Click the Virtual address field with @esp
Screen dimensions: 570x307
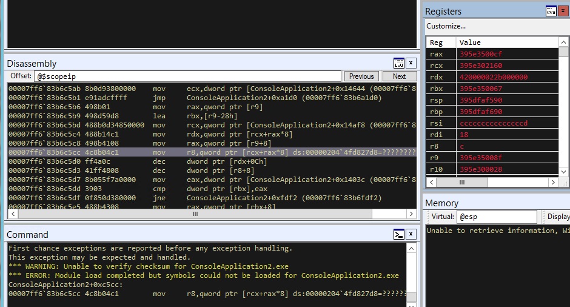(497, 217)
